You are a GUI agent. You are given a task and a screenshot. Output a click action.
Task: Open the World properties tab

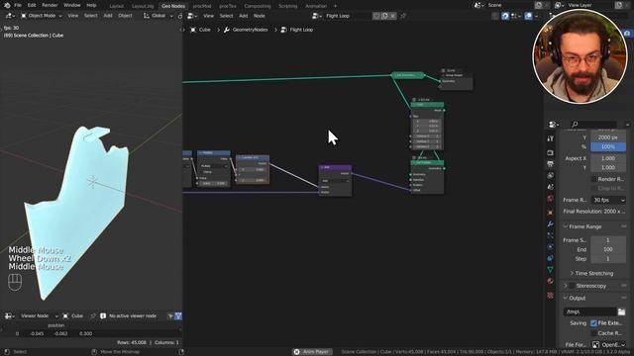tap(551, 199)
